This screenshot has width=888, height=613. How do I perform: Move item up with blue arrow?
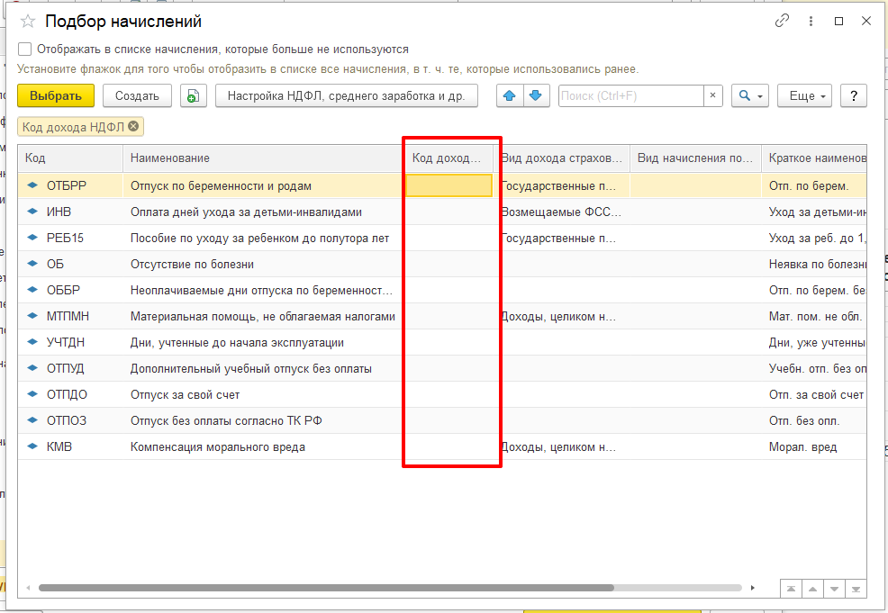coord(511,96)
